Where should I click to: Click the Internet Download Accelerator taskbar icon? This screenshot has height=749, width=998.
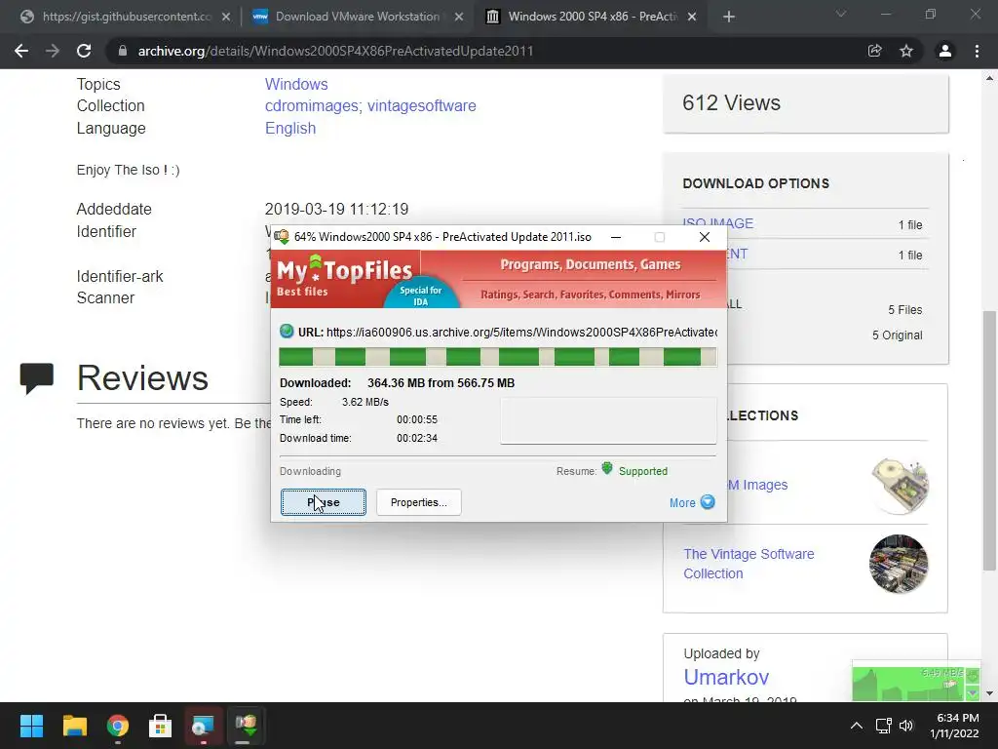[x=204, y=726]
